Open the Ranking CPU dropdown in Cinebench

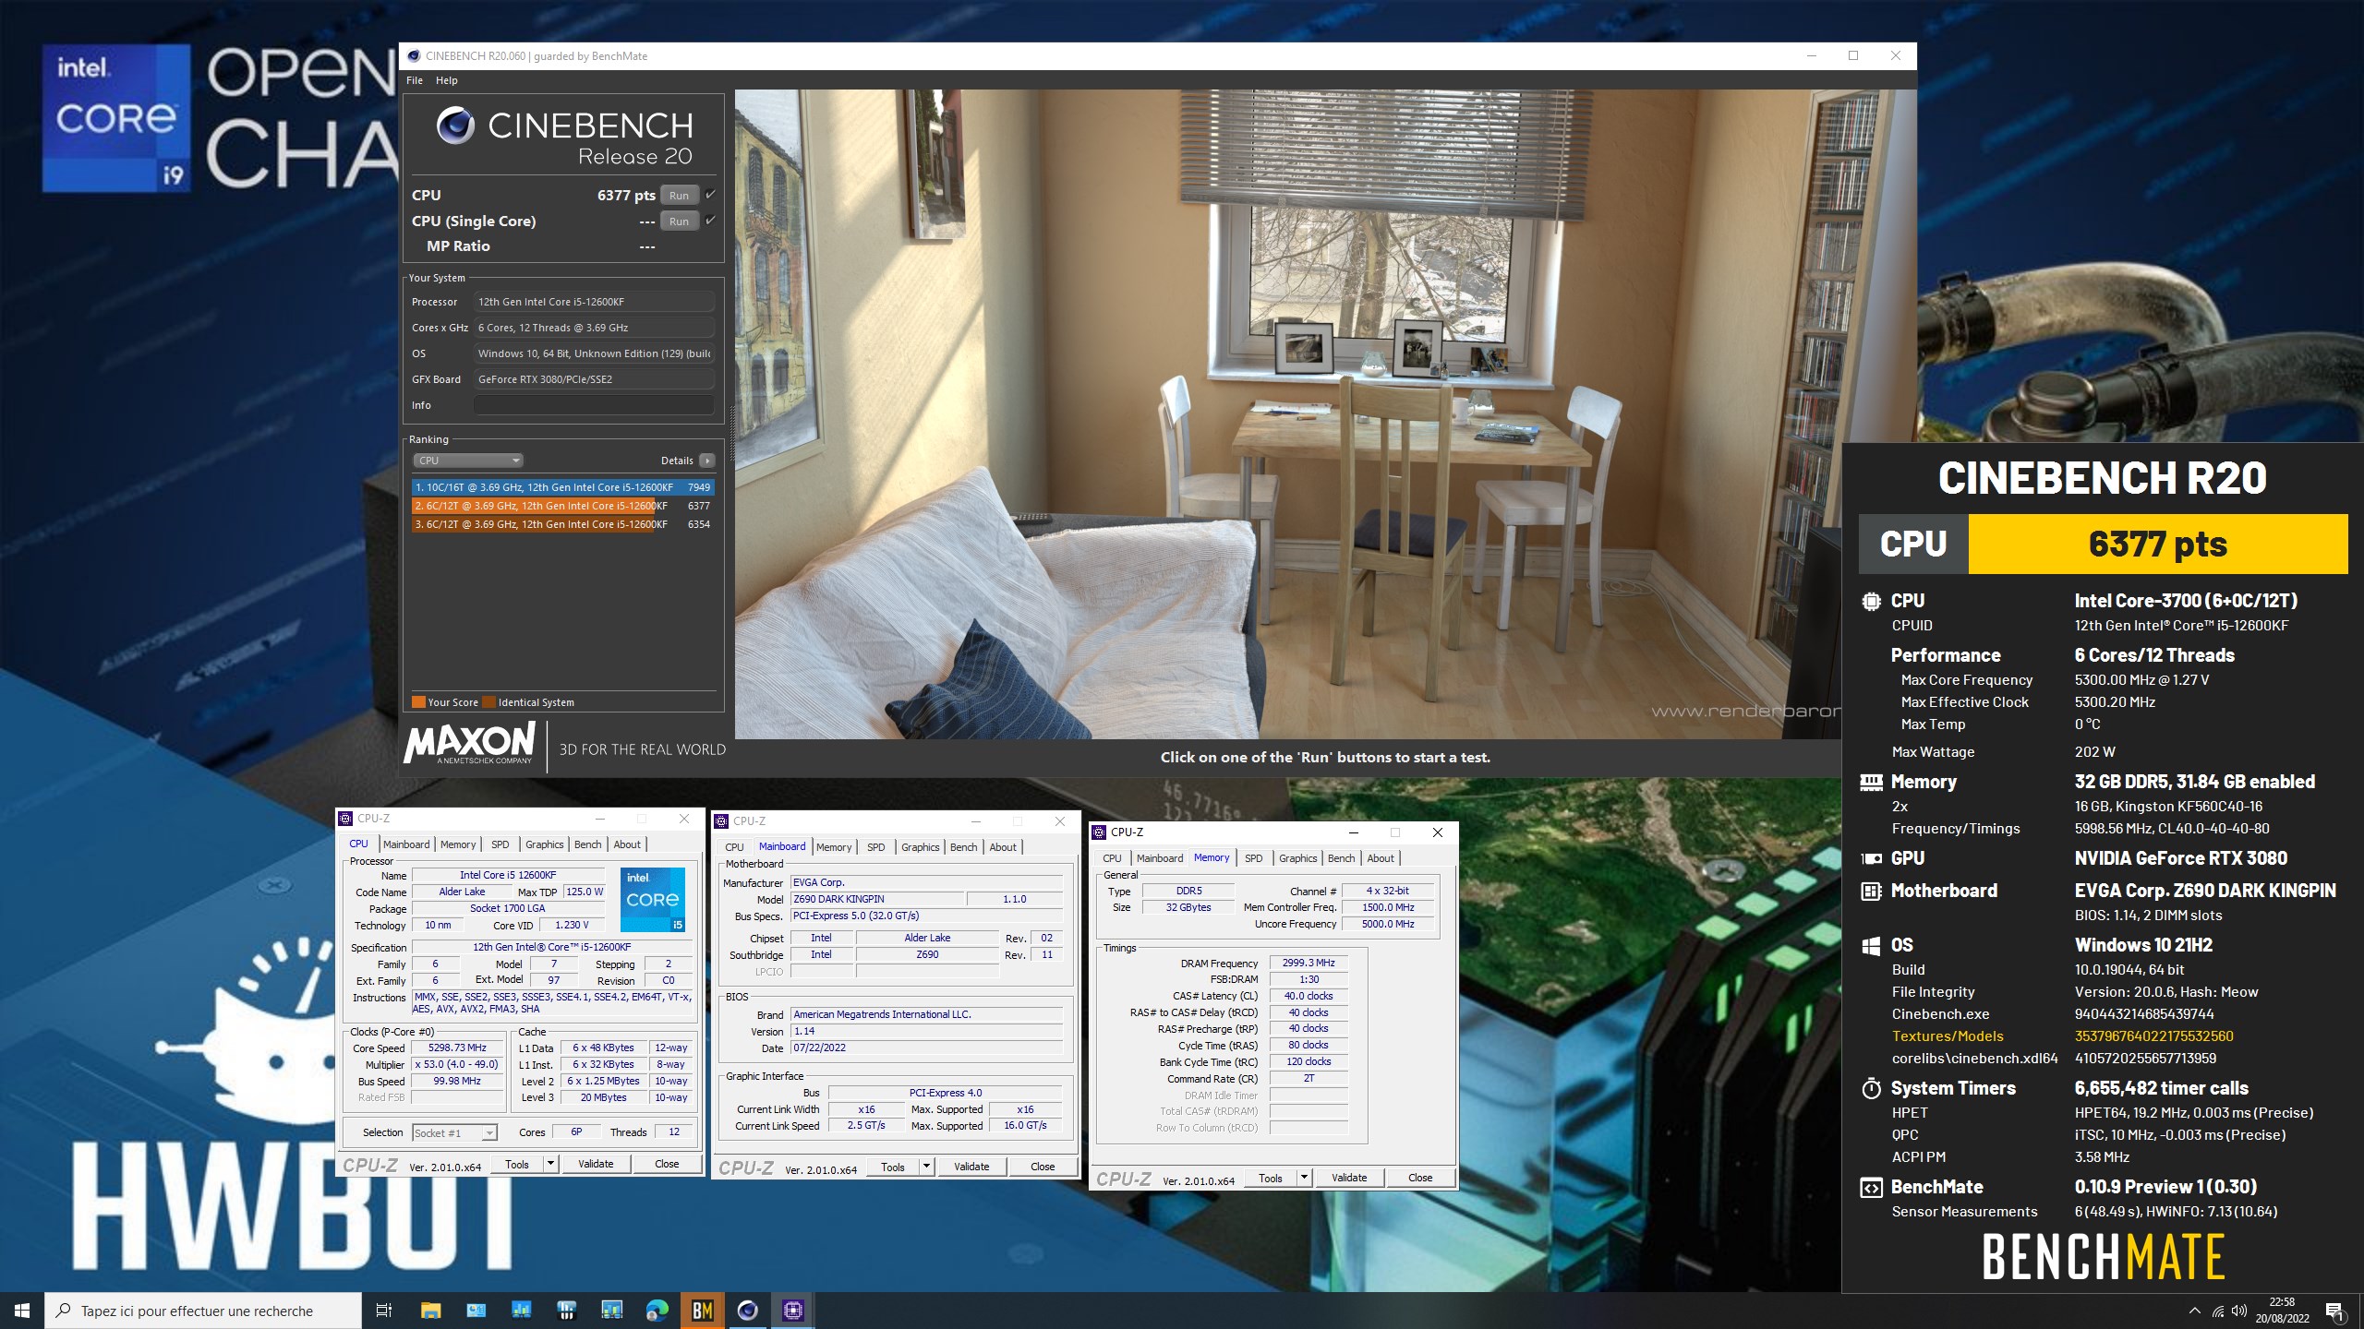(x=468, y=461)
